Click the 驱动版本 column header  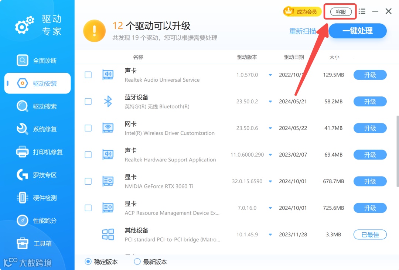tap(247, 57)
